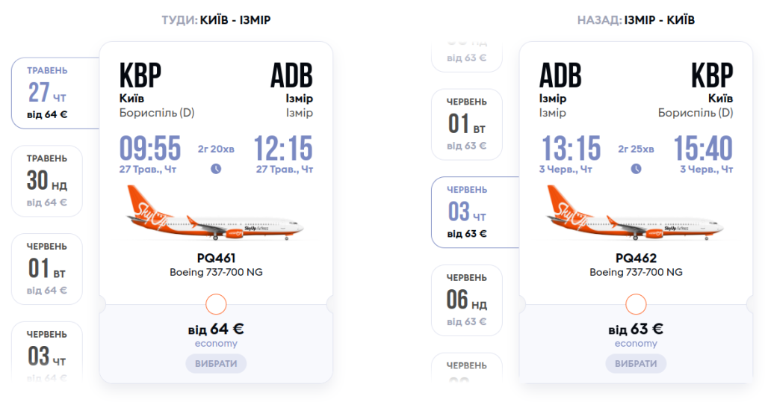This screenshot has width=765, height=402.
Task: Pick return date Червень 06 Нд
Action: [467, 300]
